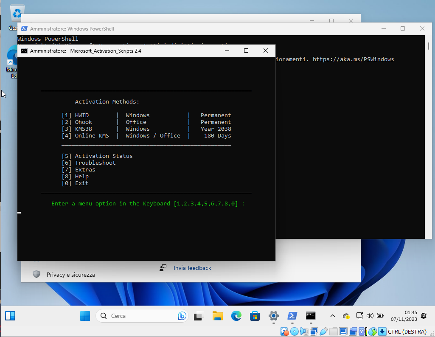
Task: Maximize the Windows PowerShell window
Action: [x=403, y=28]
